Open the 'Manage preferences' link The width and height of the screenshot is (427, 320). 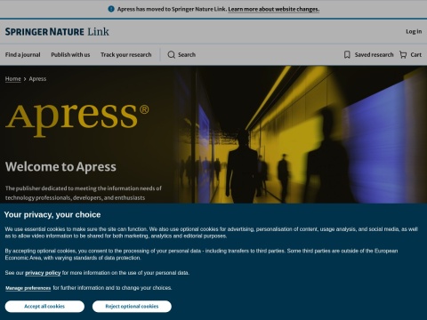pyautogui.click(x=28, y=288)
